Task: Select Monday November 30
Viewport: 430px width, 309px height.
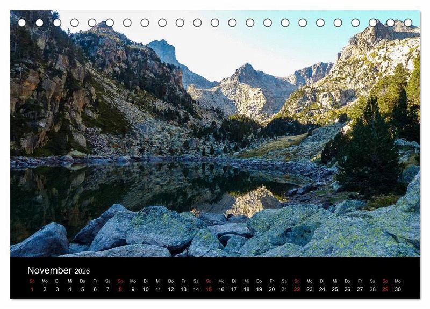Action: [x=398, y=289]
